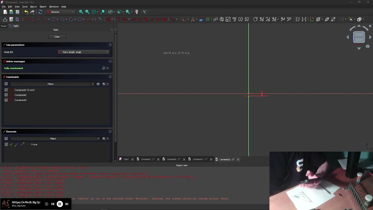Click the Fit All zoom icon
The height and width of the screenshot is (210, 373).
[81, 12]
